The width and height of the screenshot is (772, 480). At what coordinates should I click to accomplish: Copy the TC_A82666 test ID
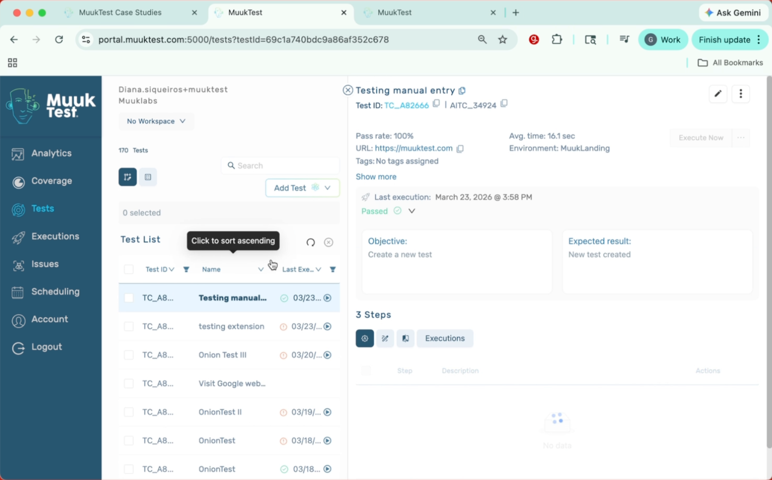[x=436, y=104]
